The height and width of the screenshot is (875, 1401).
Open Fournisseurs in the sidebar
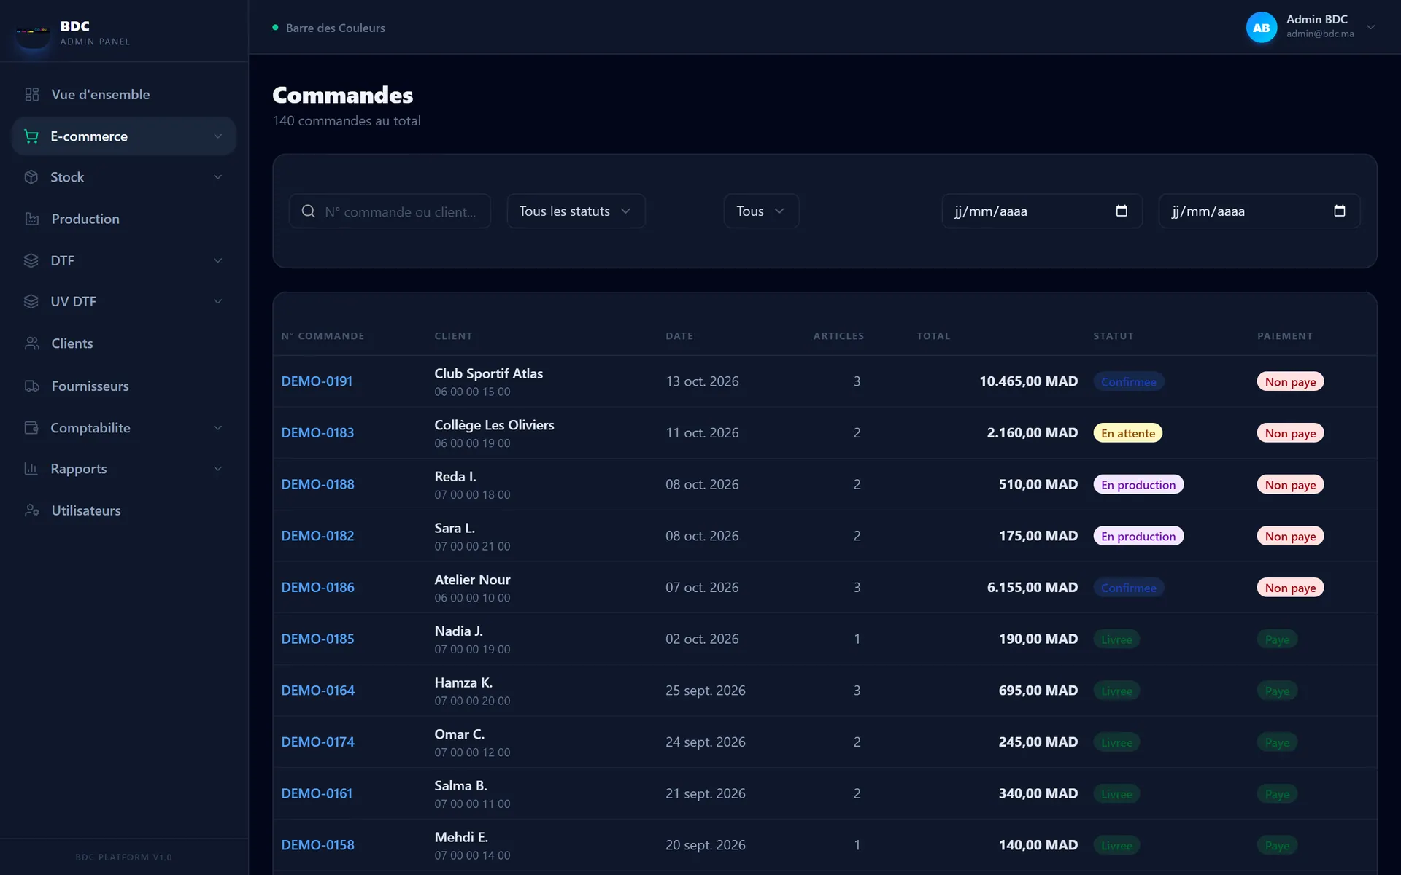pos(124,386)
